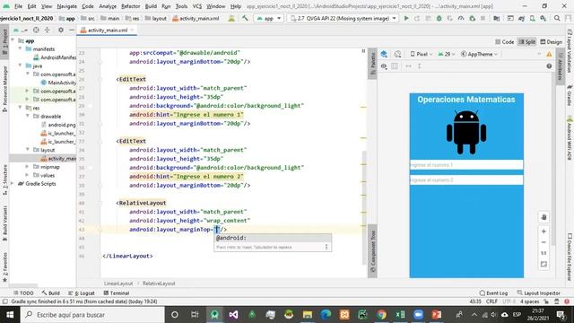Click the Project Structure toolbar icon
The width and height of the screenshot is (574, 323).
click(496, 18)
